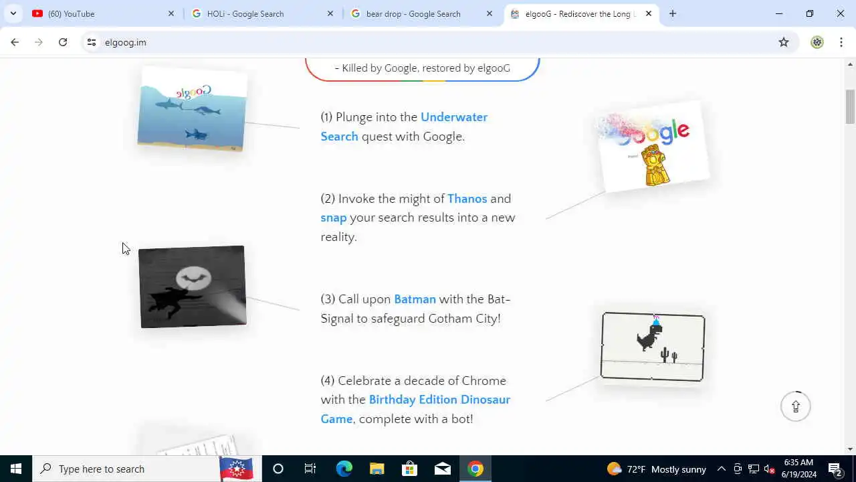Close the elgooG tab
856x482 pixels.
tap(649, 13)
